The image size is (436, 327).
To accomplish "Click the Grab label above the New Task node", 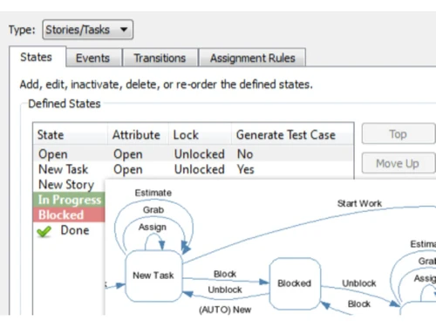I will (153, 210).
